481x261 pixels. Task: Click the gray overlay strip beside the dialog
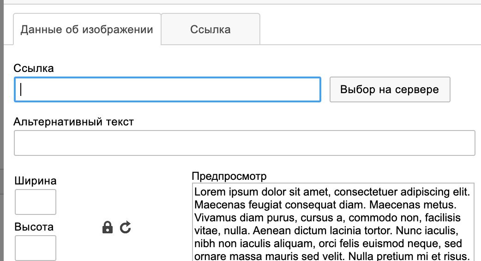tap(1, 130)
